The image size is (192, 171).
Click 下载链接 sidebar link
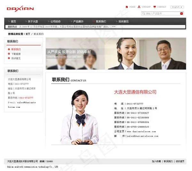16,54
